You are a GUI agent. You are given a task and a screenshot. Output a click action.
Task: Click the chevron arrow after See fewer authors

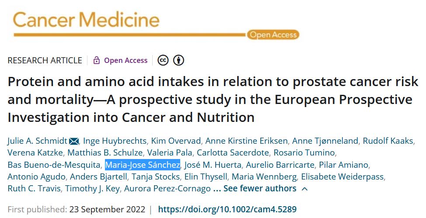pos(305,189)
